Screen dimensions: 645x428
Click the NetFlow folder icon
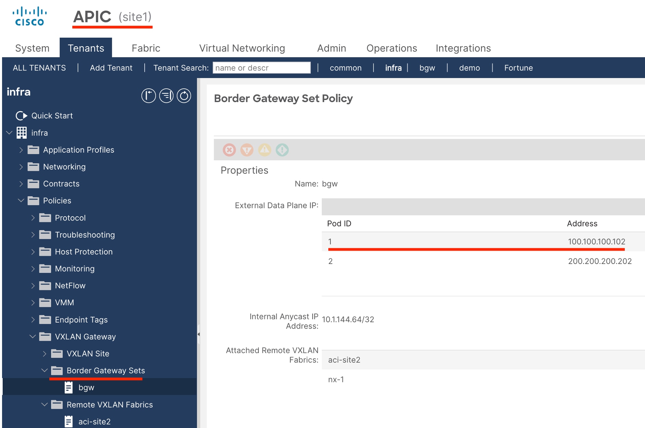pos(45,286)
